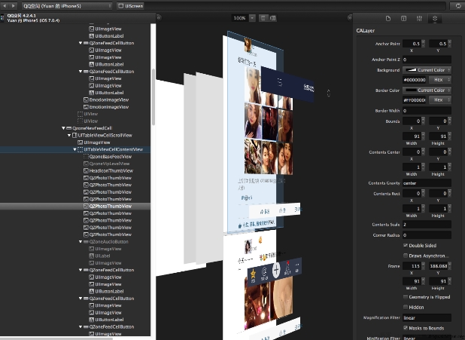Screen dimensions: 465x340
Task: Toggle the Masks to Bounds checkbox
Action: click(x=406, y=327)
